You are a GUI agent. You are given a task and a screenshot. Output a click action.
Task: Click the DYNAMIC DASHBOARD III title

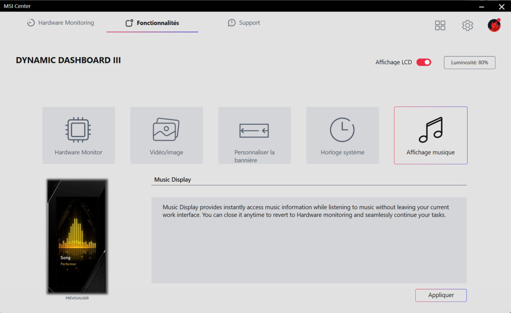click(68, 60)
